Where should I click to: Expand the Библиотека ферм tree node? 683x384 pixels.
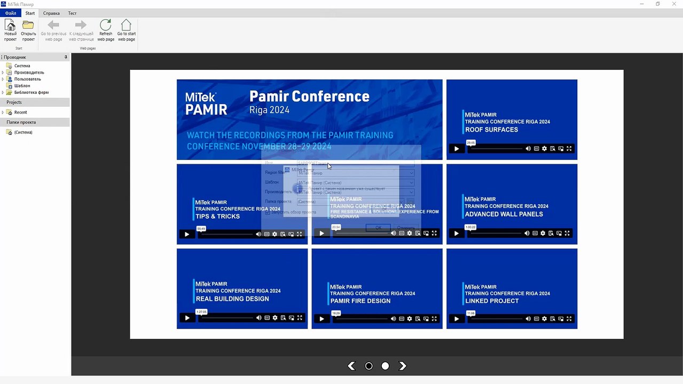pos(3,92)
